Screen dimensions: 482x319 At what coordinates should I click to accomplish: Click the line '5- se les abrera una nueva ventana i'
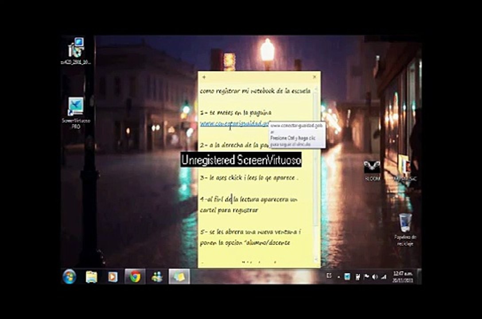click(x=250, y=232)
